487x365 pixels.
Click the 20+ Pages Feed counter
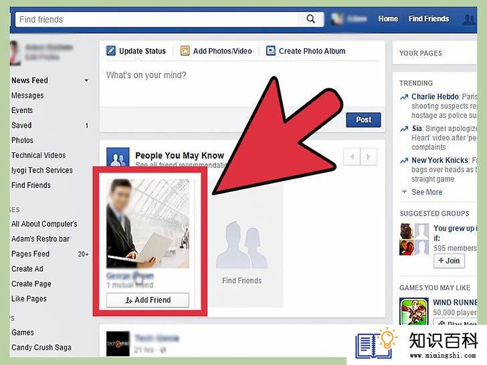coord(83,254)
